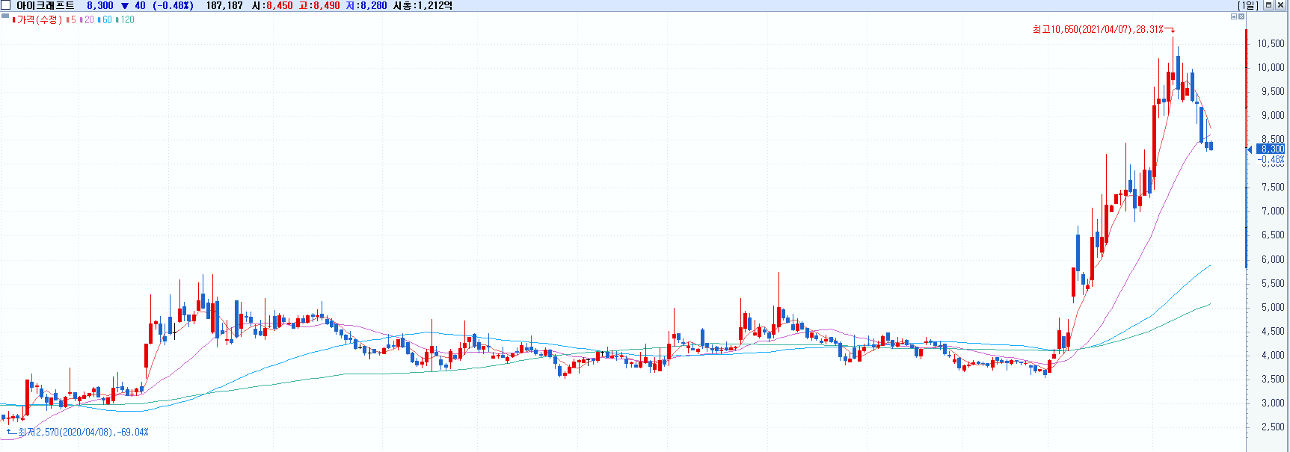The width and height of the screenshot is (1290, 452).
Task: Select the 5-day moving average legend
Action: click(x=72, y=20)
